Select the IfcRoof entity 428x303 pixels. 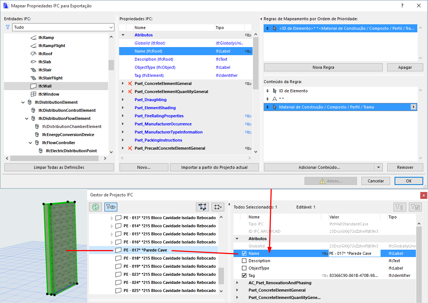click(x=45, y=54)
